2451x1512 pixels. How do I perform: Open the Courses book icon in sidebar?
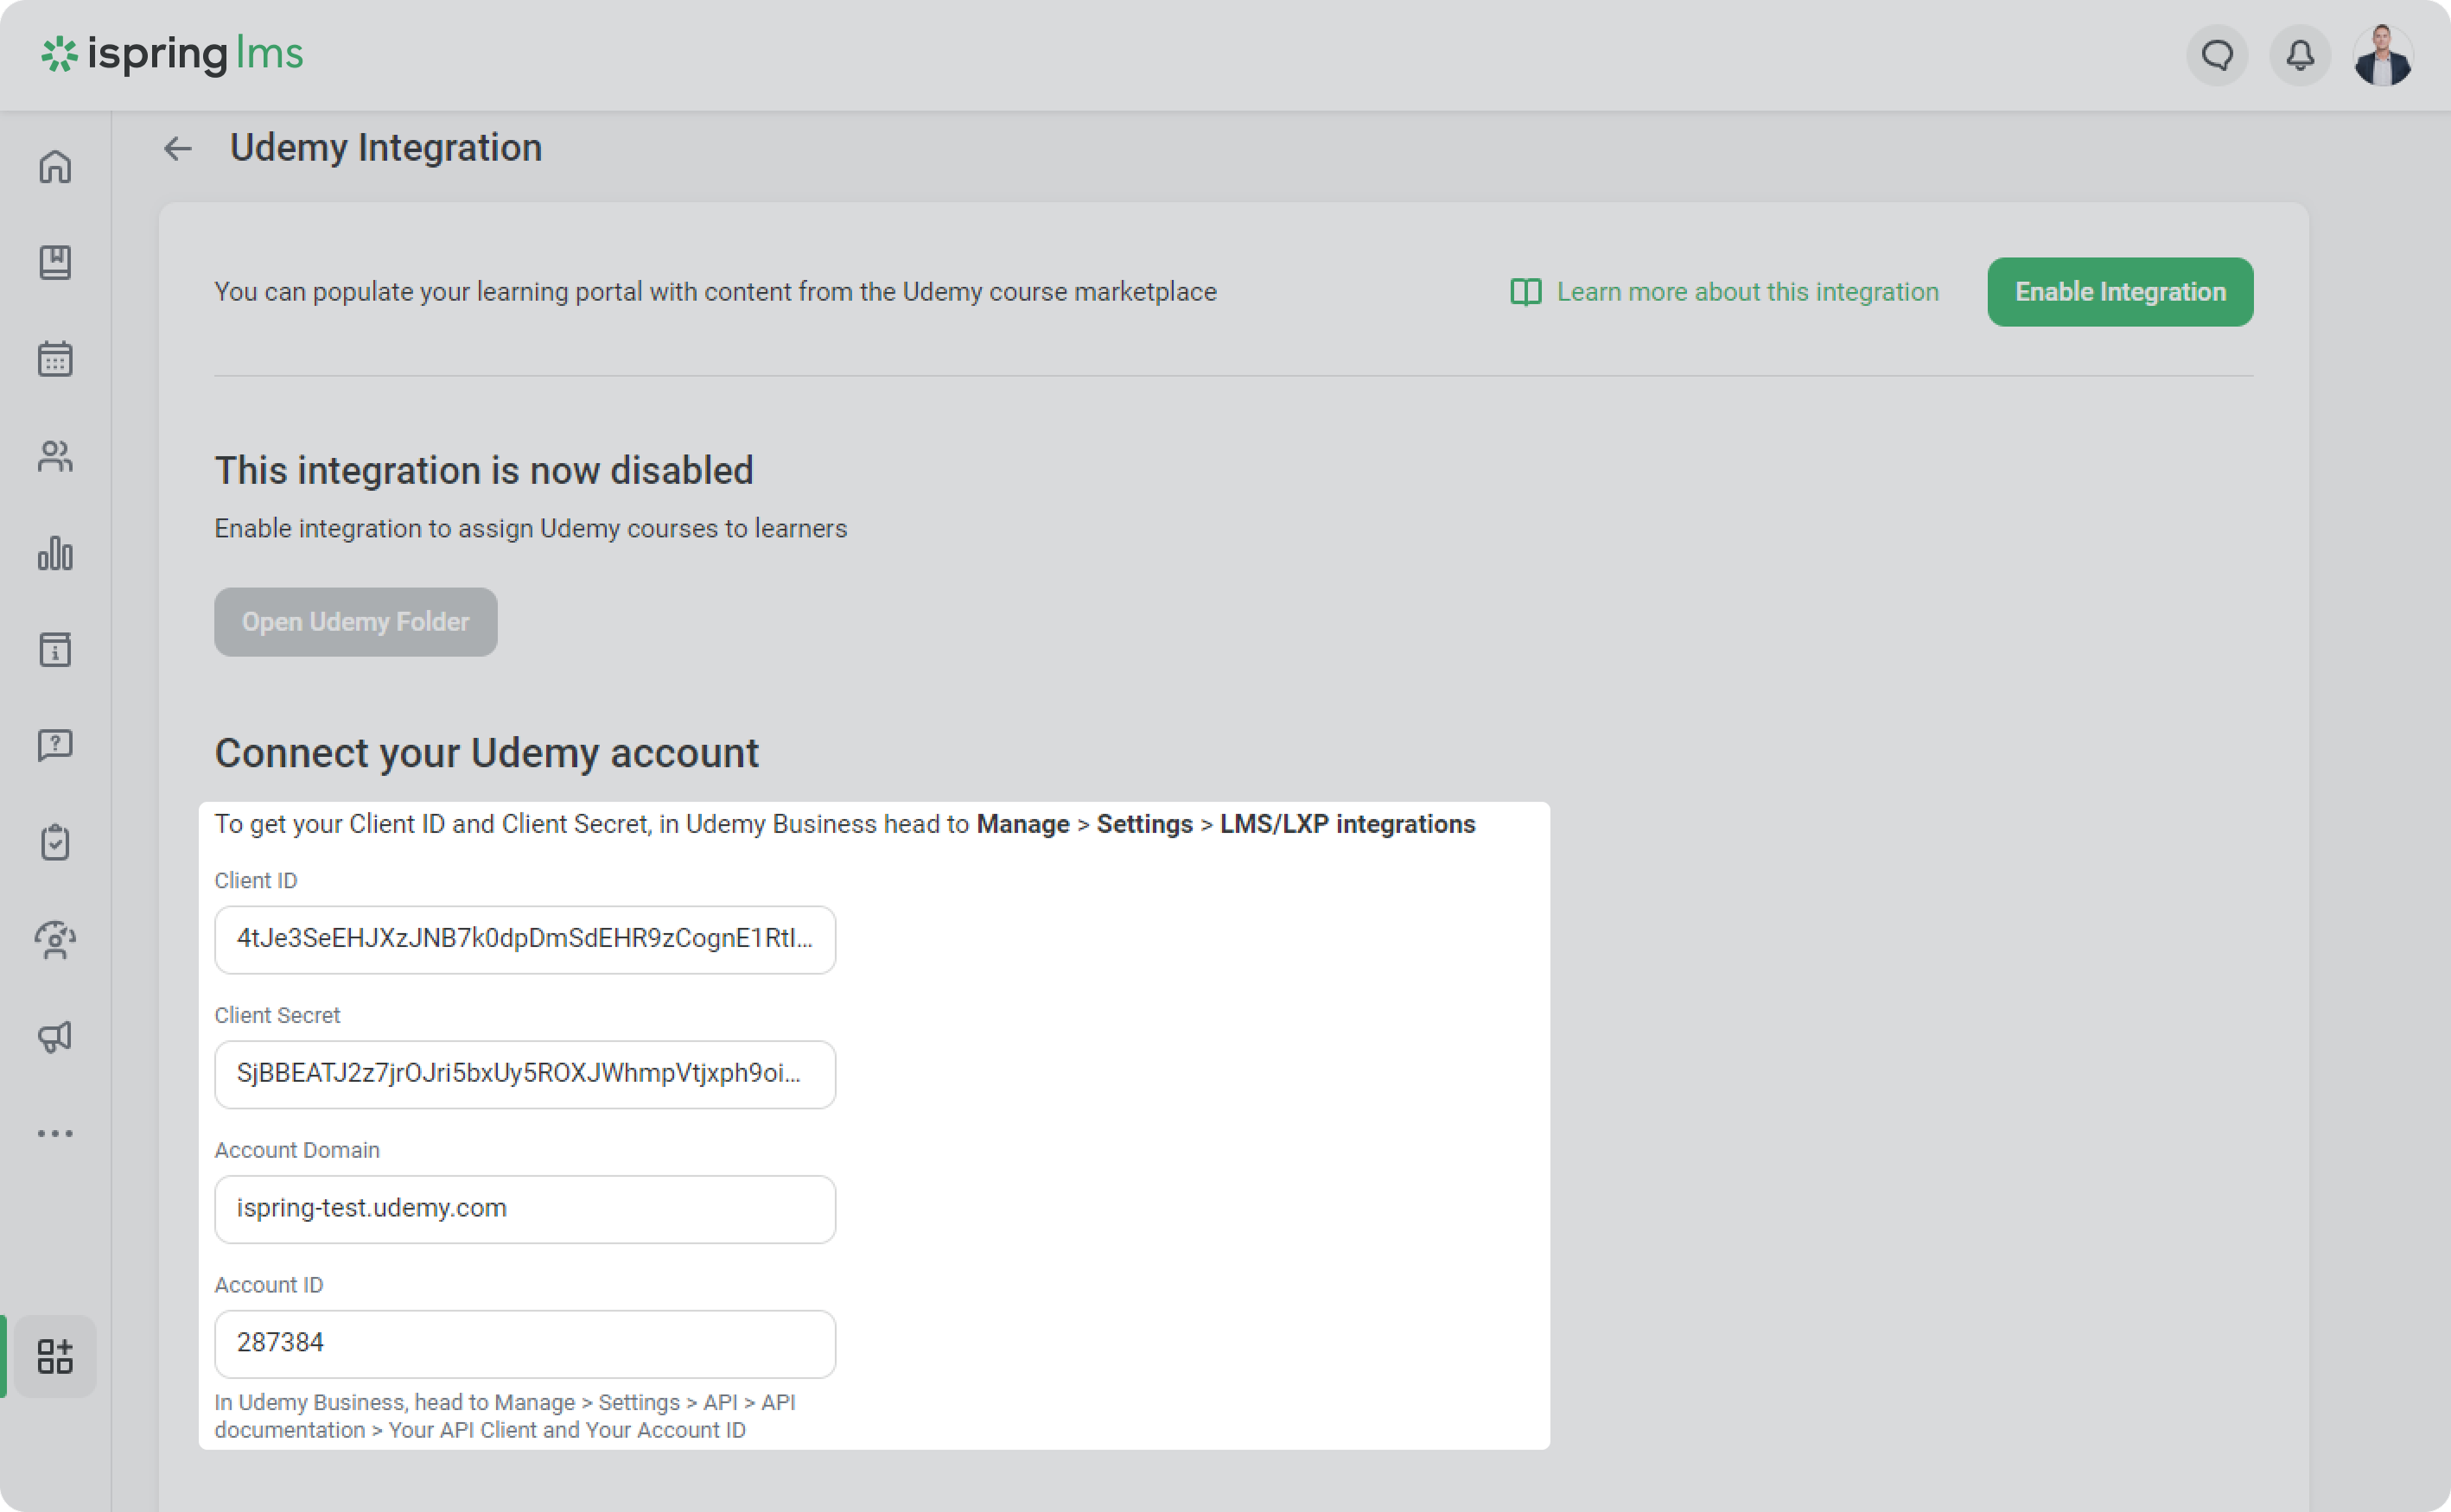click(x=55, y=262)
